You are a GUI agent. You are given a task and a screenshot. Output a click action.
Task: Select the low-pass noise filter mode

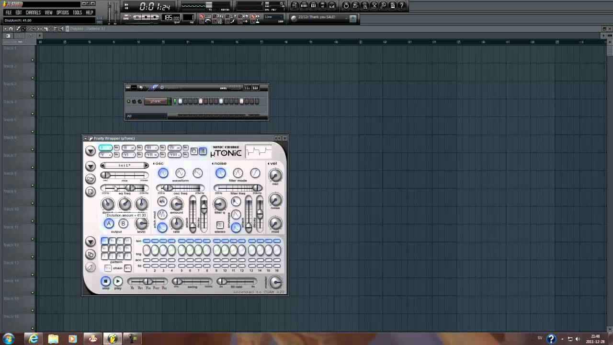point(220,173)
